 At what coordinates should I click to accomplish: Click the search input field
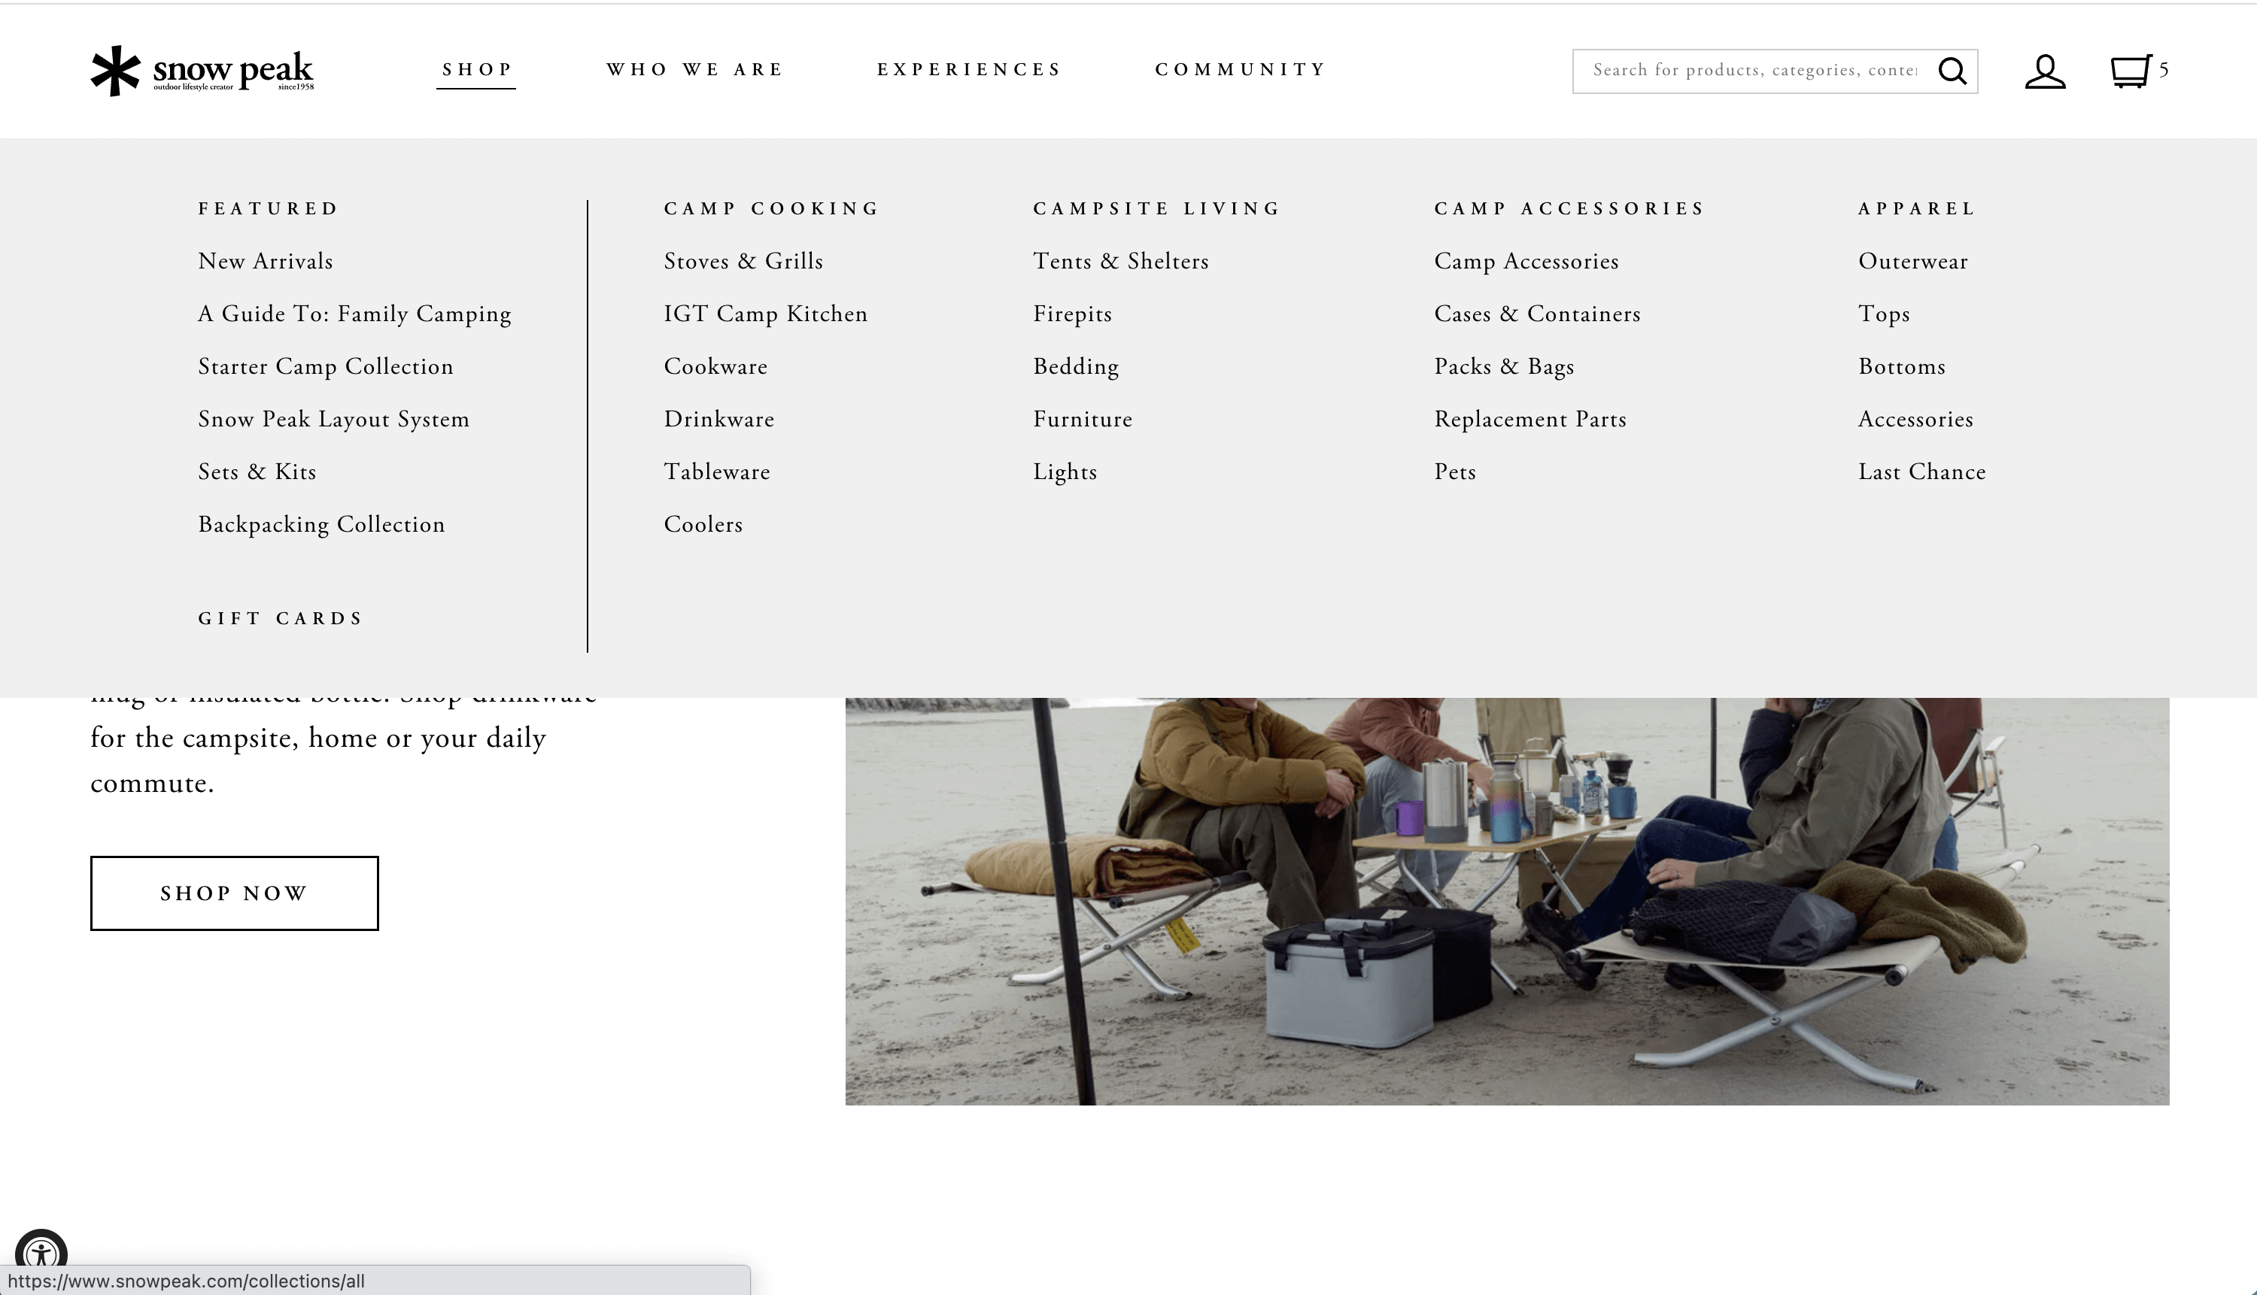1744,70
